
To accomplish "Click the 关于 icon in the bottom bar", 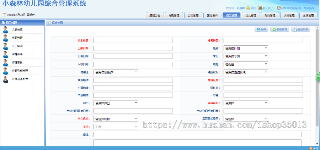I will tap(311, 148).
